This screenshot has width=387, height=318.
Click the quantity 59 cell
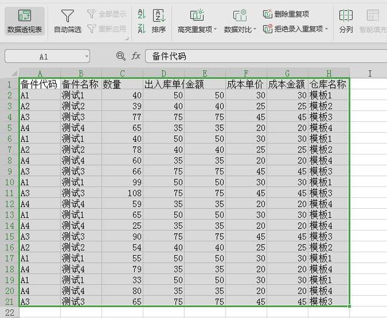tap(122, 204)
